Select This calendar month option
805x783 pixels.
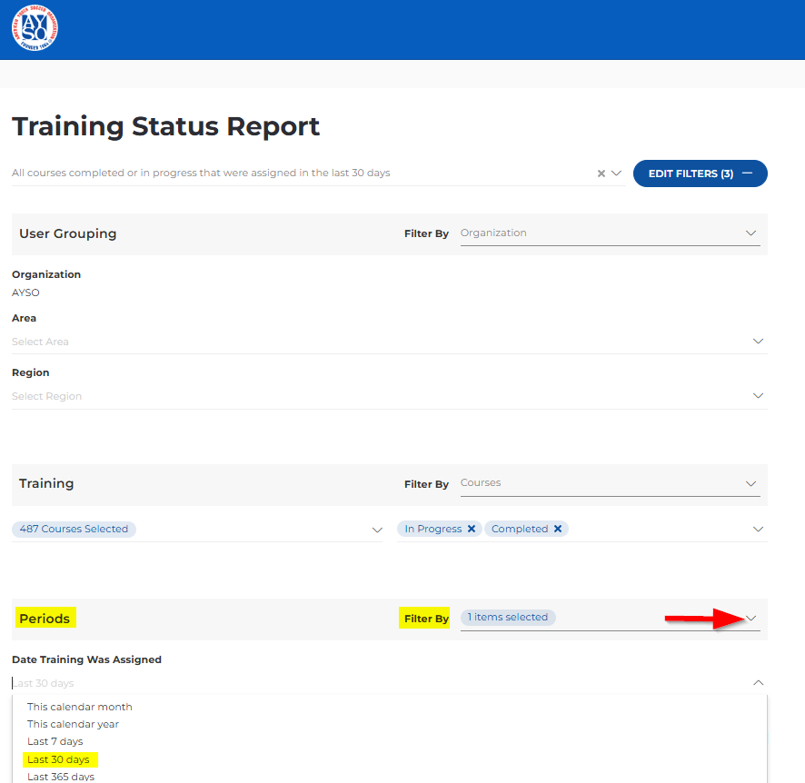[x=80, y=707]
